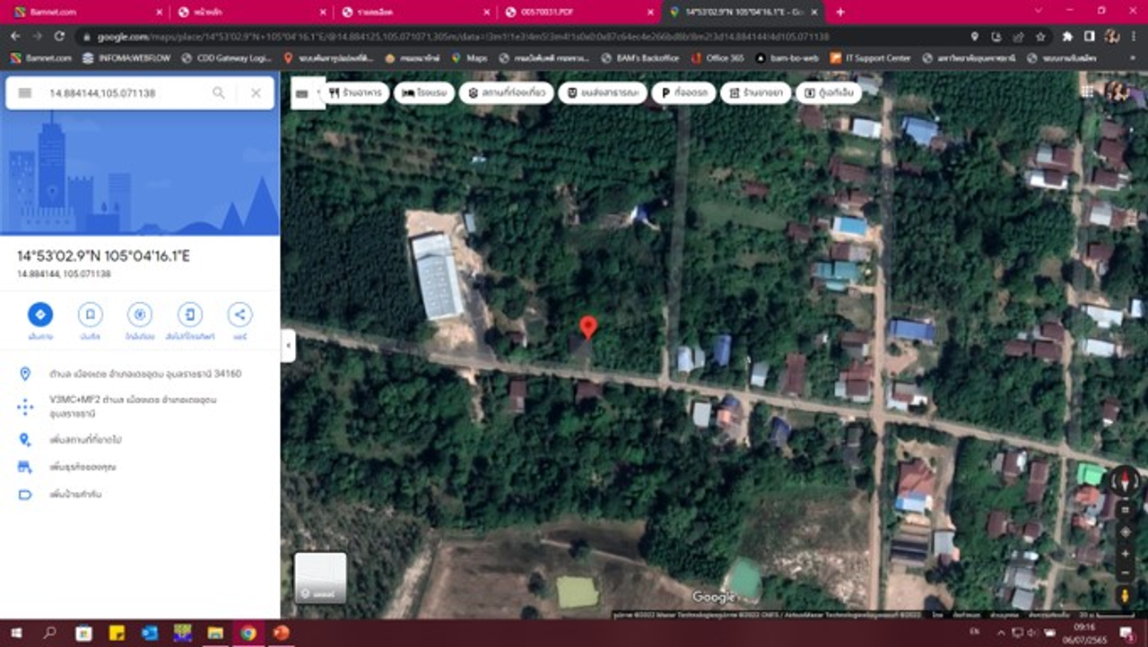Send location to phone icon
This screenshot has width=1148, height=647.
coord(189,315)
